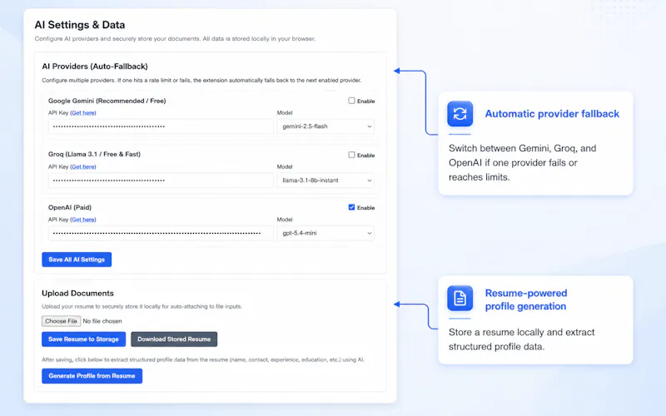The height and width of the screenshot is (416, 666).
Task: Click the Google Gemini API key field
Action: [161, 126]
